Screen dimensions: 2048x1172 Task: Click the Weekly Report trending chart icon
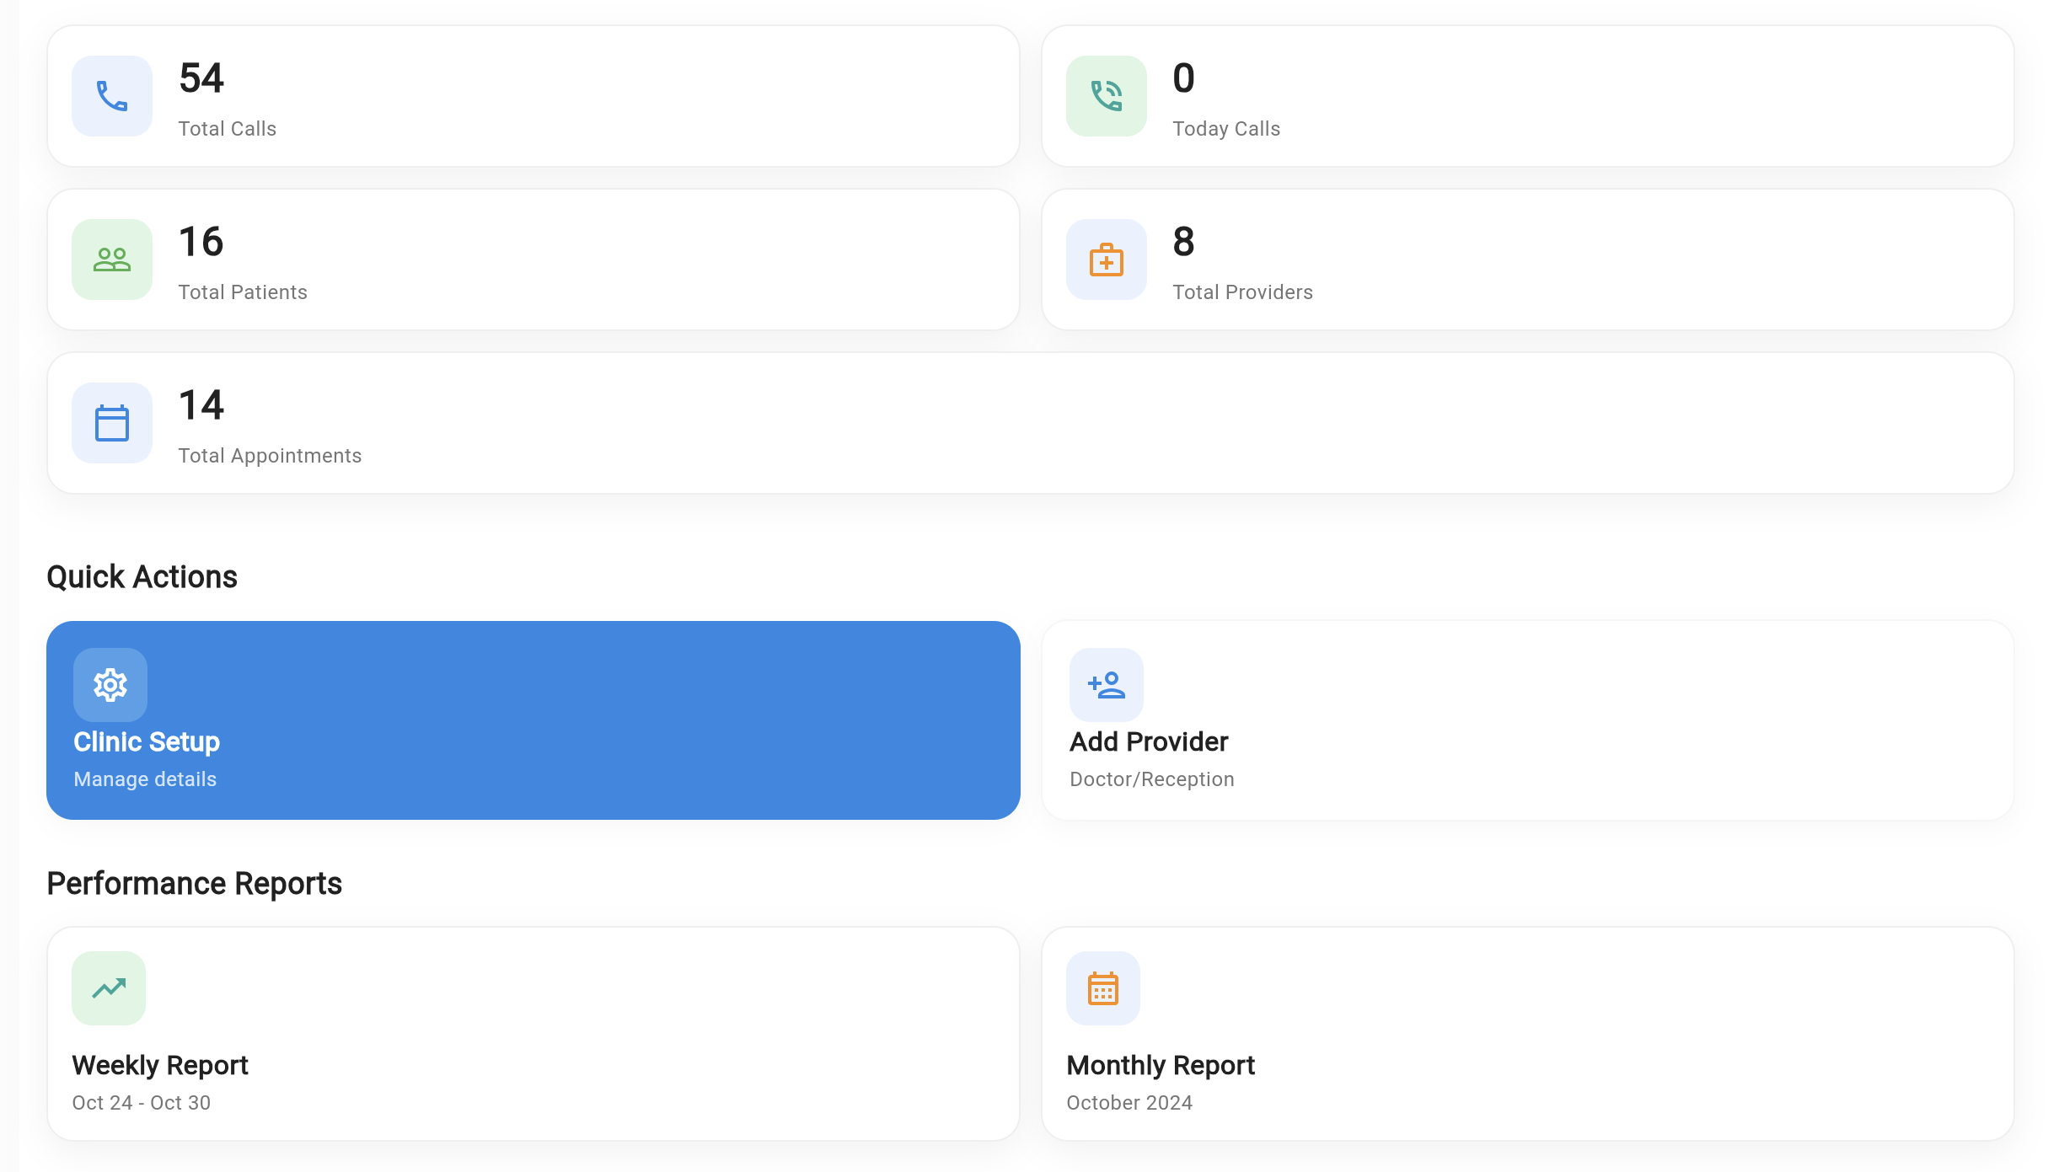point(108,987)
